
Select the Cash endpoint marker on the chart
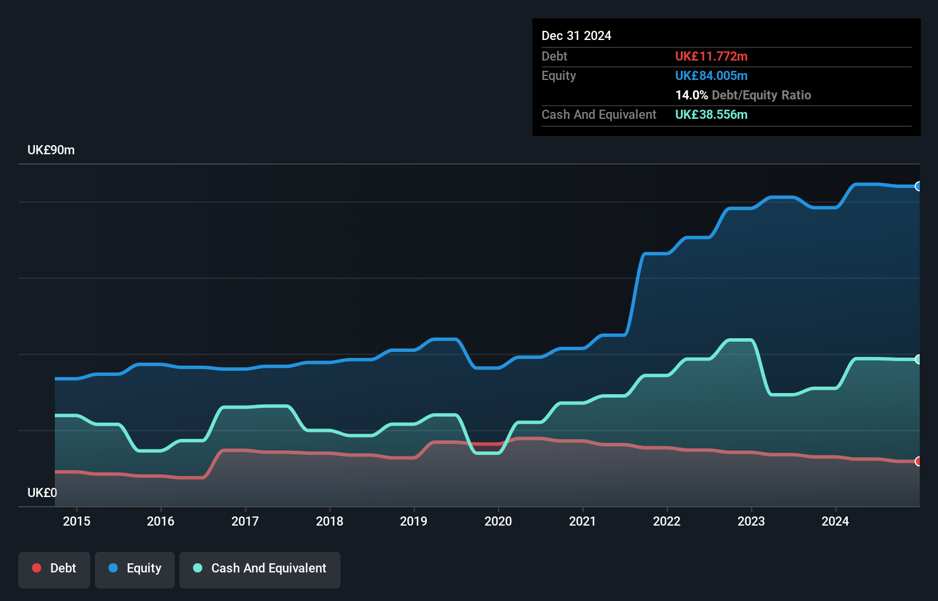(x=918, y=359)
